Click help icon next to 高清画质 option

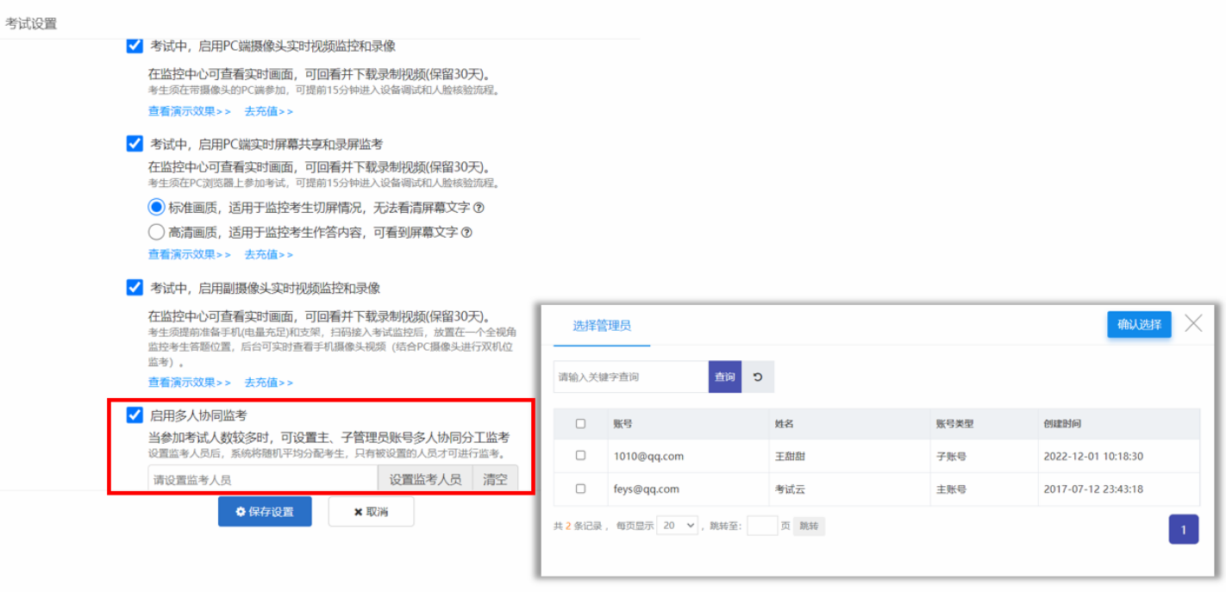pyautogui.click(x=466, y=232)
